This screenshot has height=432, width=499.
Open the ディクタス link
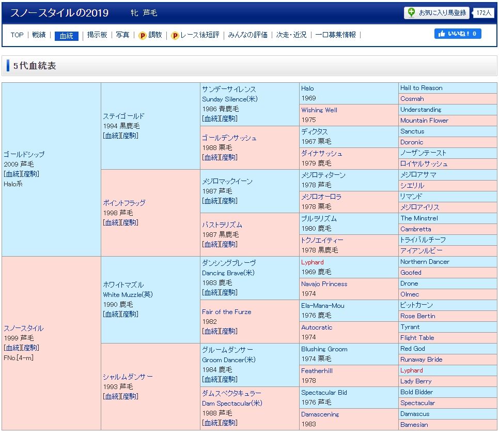(315, 131)
